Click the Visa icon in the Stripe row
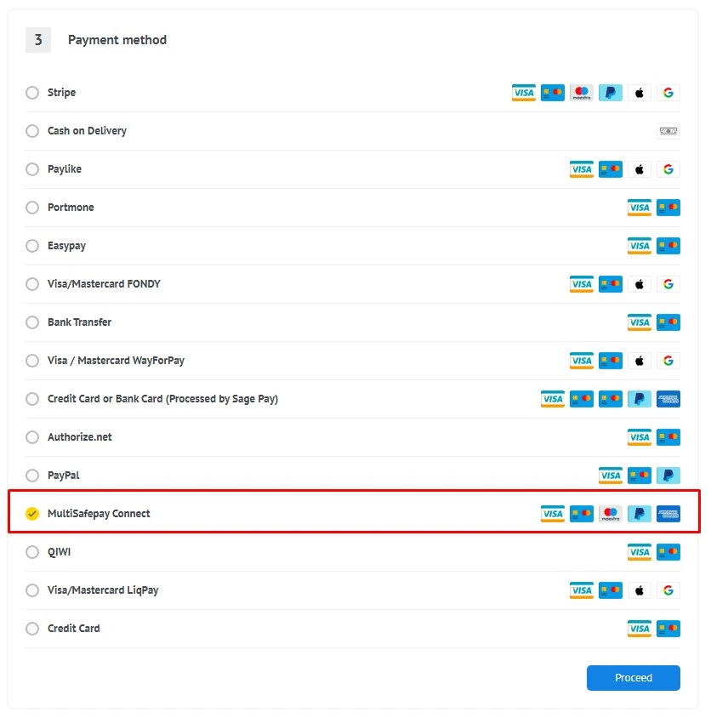Screen dimensions: 711x718 point(523,92)
